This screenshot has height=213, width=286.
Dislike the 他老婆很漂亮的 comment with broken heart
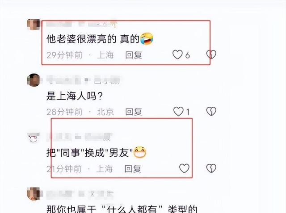point(211,54)
